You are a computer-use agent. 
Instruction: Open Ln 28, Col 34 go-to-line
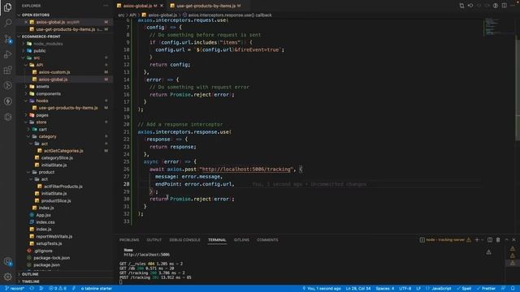pos(358,289)
